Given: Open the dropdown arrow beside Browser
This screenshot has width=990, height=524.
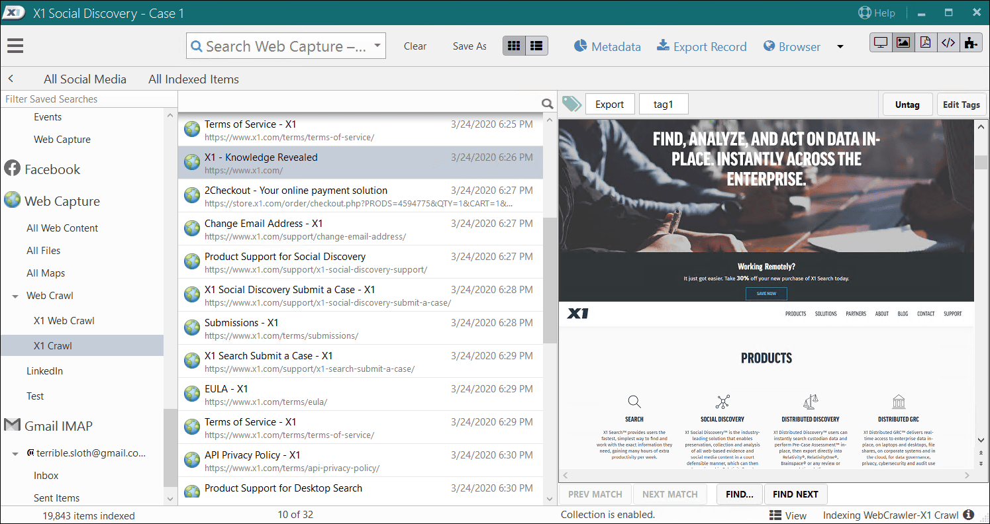Looking at the screenshot, I should [840, 46].
